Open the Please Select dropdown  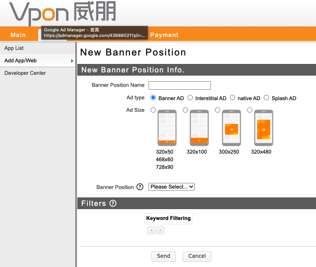point(171,187)
